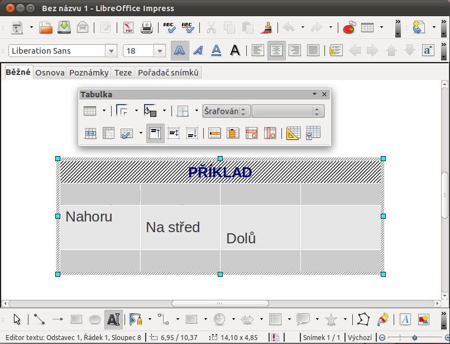Open the table borders dropdown arrow
450x344 pixels.
click(x=136, y=110)
